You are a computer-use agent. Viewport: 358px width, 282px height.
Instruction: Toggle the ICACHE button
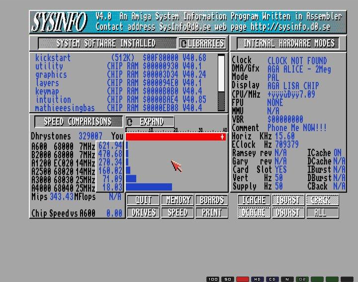(254, 200)
